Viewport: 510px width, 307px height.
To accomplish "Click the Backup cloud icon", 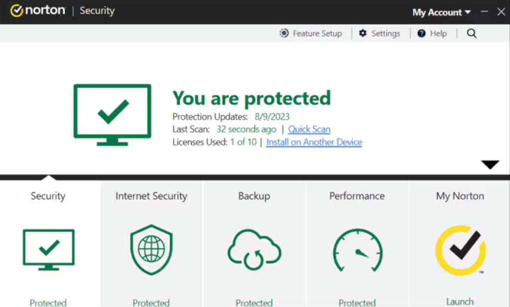I will pyautogui.click(x=254, y=249).
